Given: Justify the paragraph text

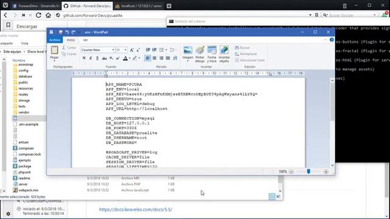Looking at the screenshot, I should click(x=168, y=58).
